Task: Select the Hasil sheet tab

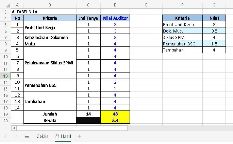Action: coord(65,136)
